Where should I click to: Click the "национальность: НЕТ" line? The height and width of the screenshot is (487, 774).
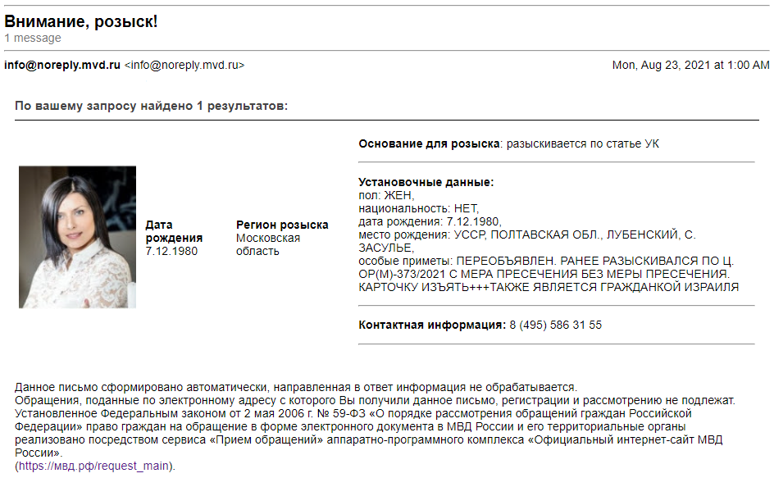coord(418,208)
